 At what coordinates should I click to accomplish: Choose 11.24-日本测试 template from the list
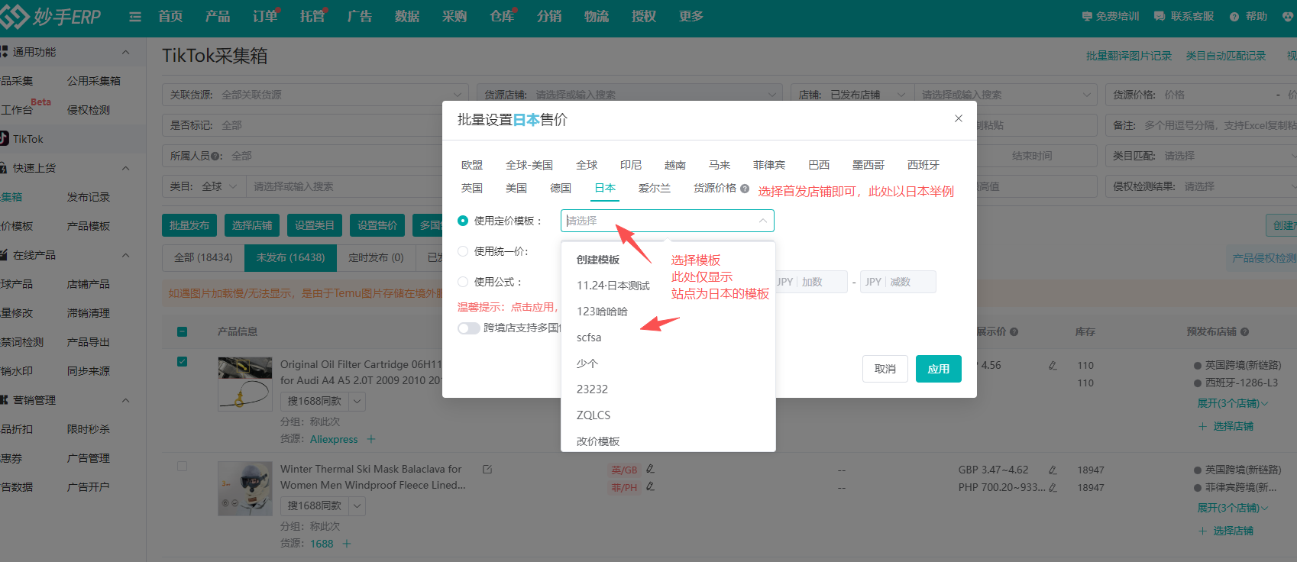click(x=613, y=286)
